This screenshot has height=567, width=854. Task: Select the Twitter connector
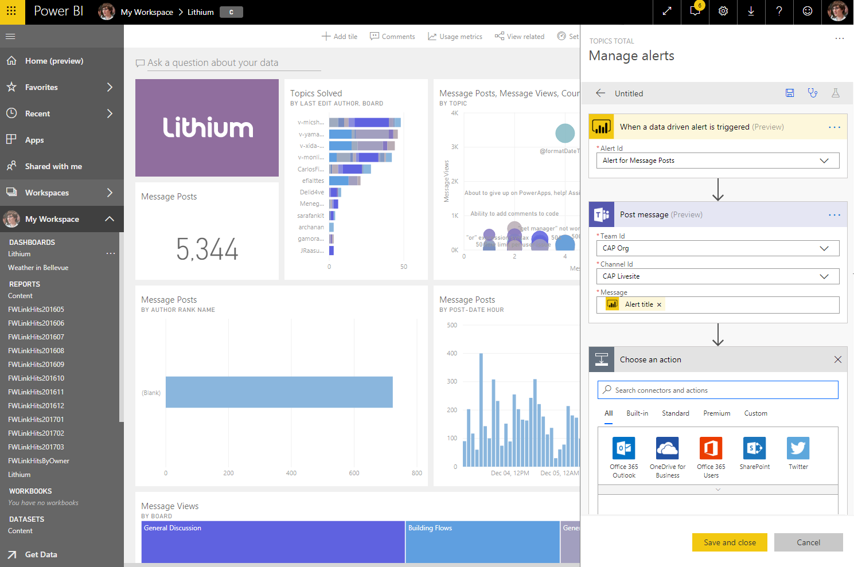[x=798, y=453]
